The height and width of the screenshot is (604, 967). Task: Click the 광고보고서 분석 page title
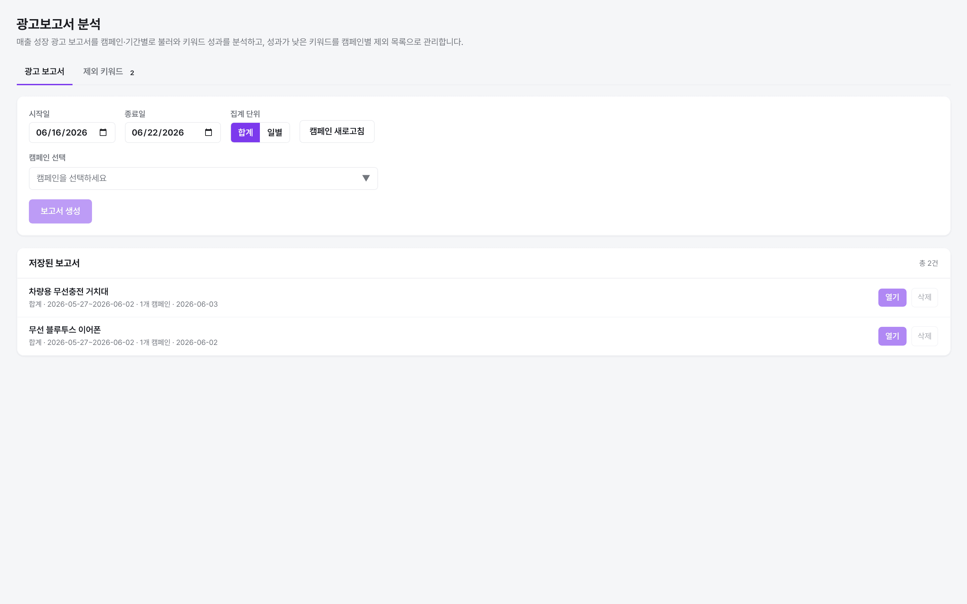[x=58, y=24]
